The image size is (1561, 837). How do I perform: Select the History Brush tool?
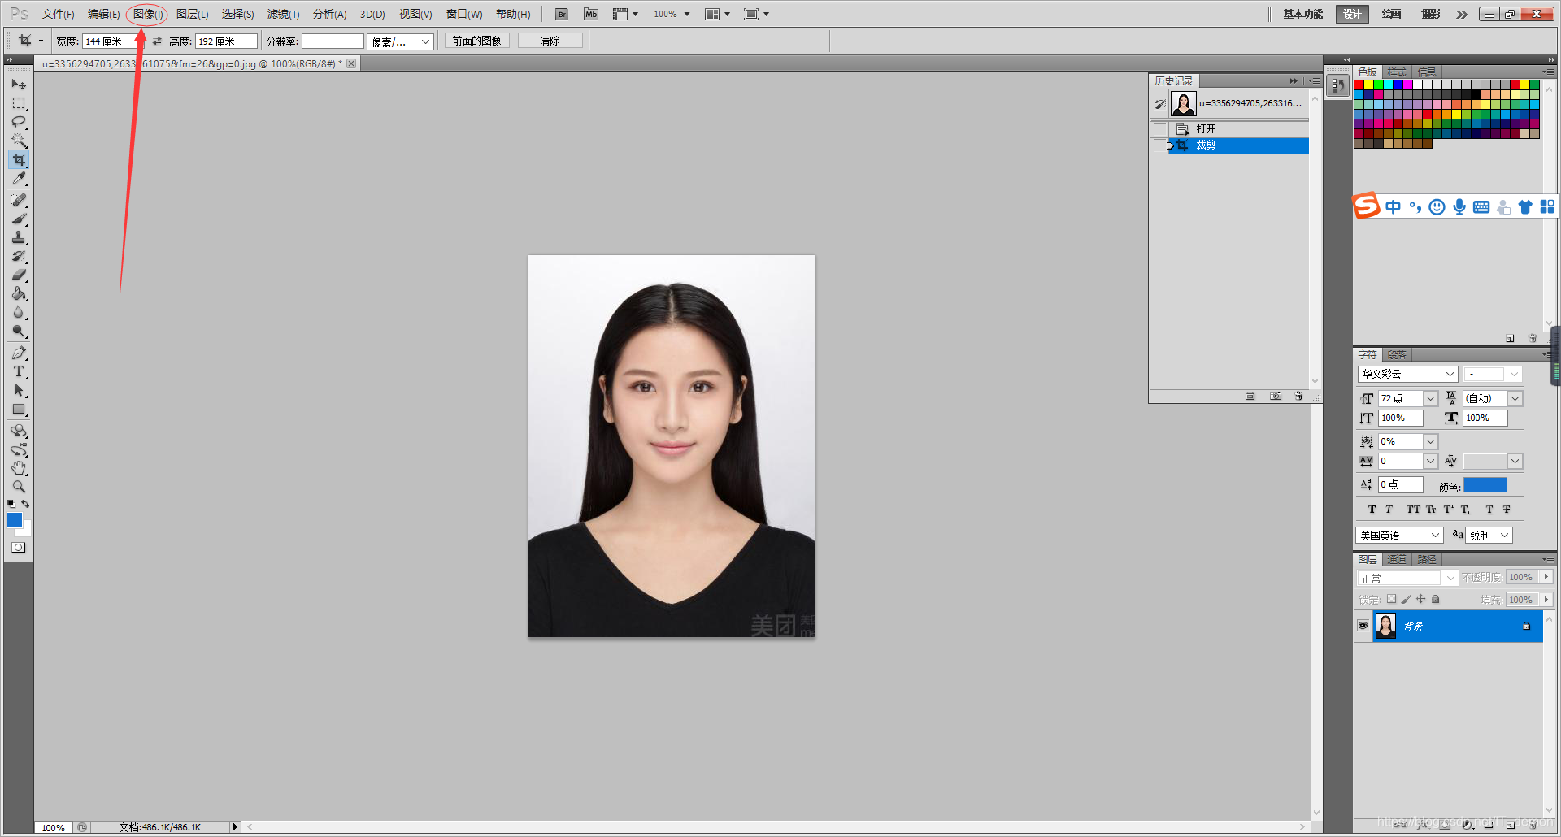pyautogui.click(x=19, y=256)
